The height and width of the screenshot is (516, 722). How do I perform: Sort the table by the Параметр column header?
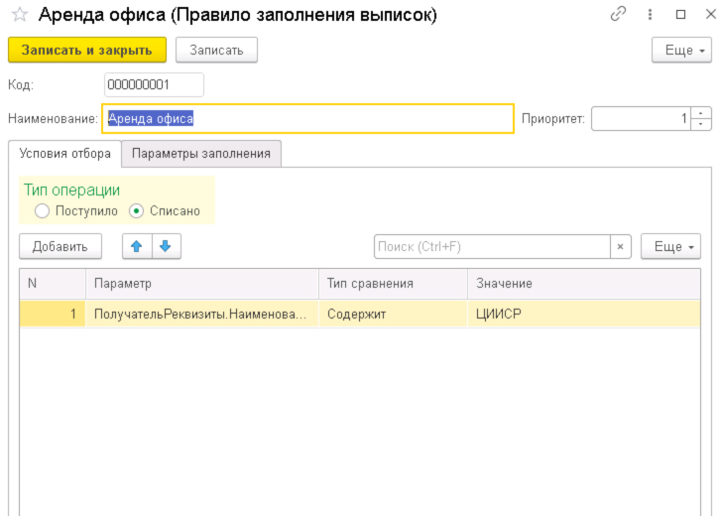click(202, 284)
